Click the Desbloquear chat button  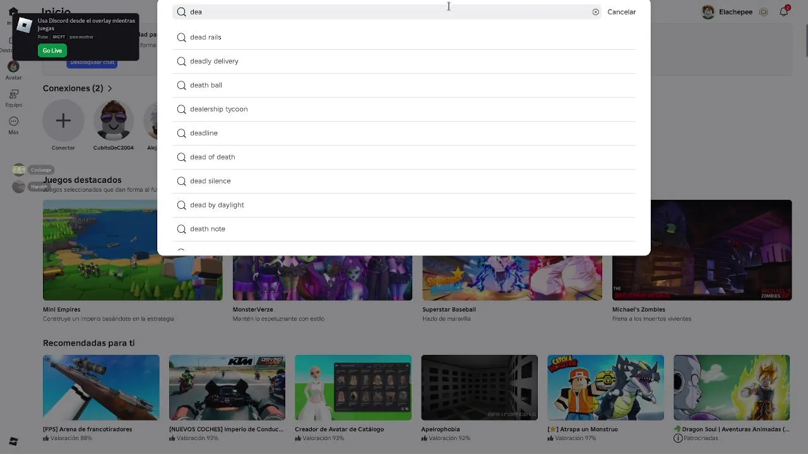tap(92, 62)
